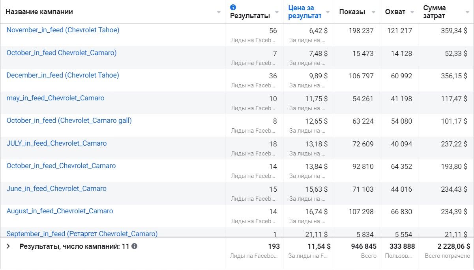Open Охват column dropdown arrow
474x270 pixels.
point(412,12)
